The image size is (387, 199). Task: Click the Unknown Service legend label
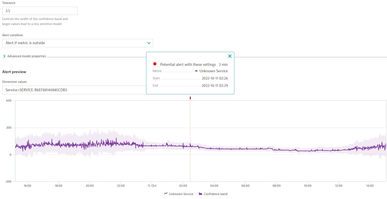[x=181, y=194]
